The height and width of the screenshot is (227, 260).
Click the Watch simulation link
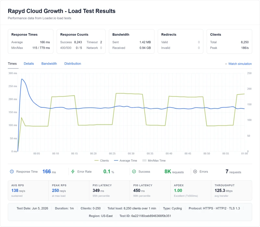[240, 64]
